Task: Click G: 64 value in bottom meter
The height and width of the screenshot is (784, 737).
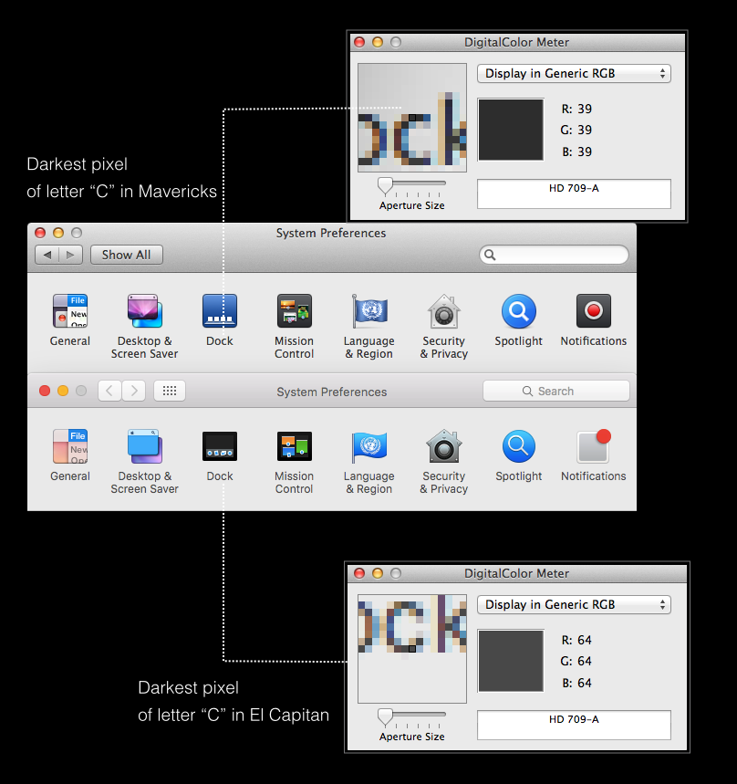Action: point(576,661)
